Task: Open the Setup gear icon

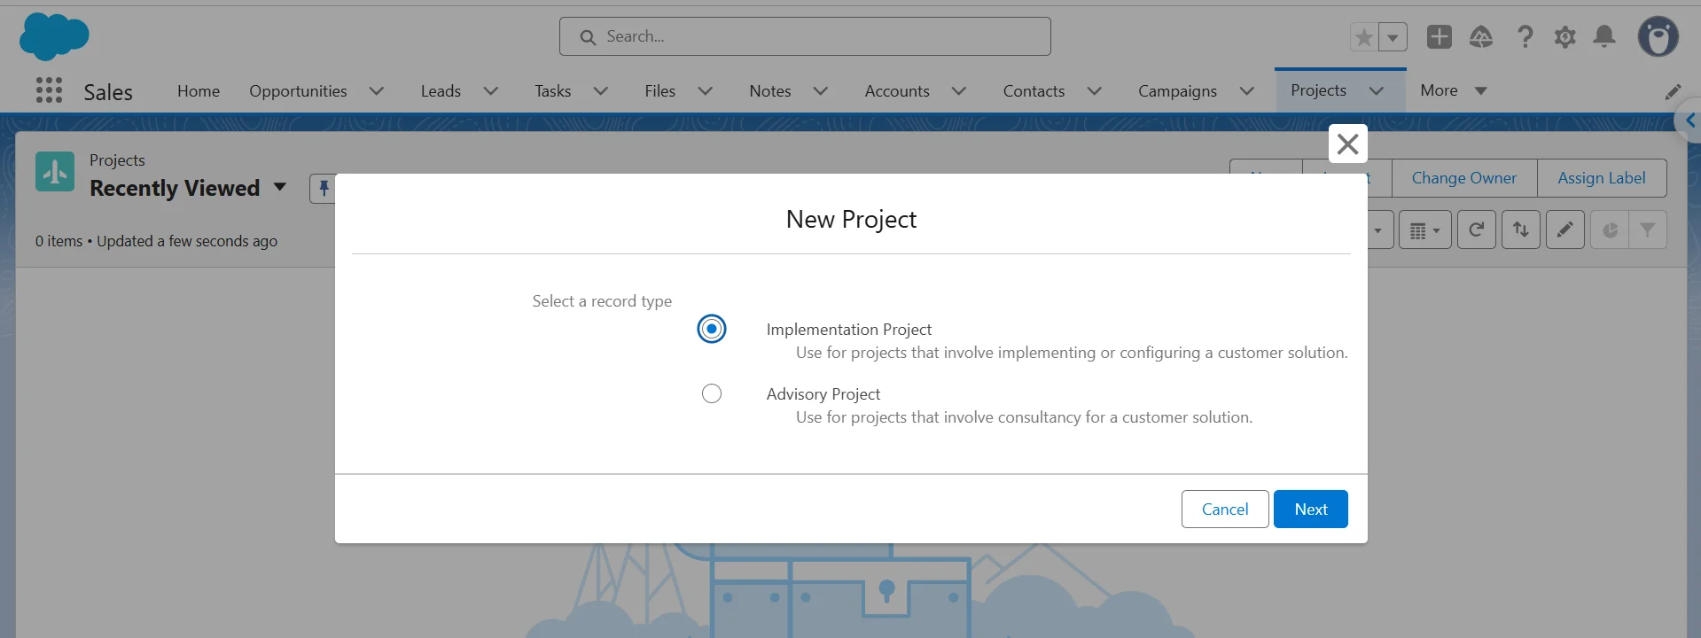Action: pos(1565,36)
